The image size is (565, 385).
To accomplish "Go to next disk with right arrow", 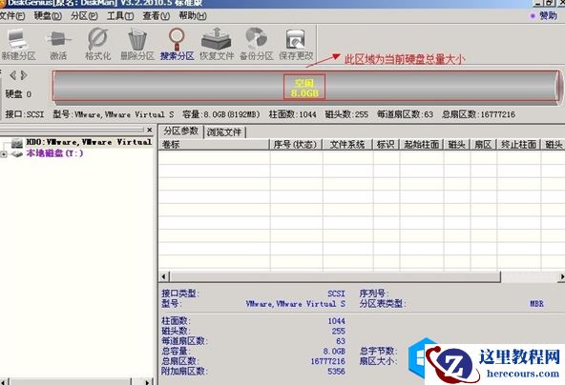I will (24, 75).
